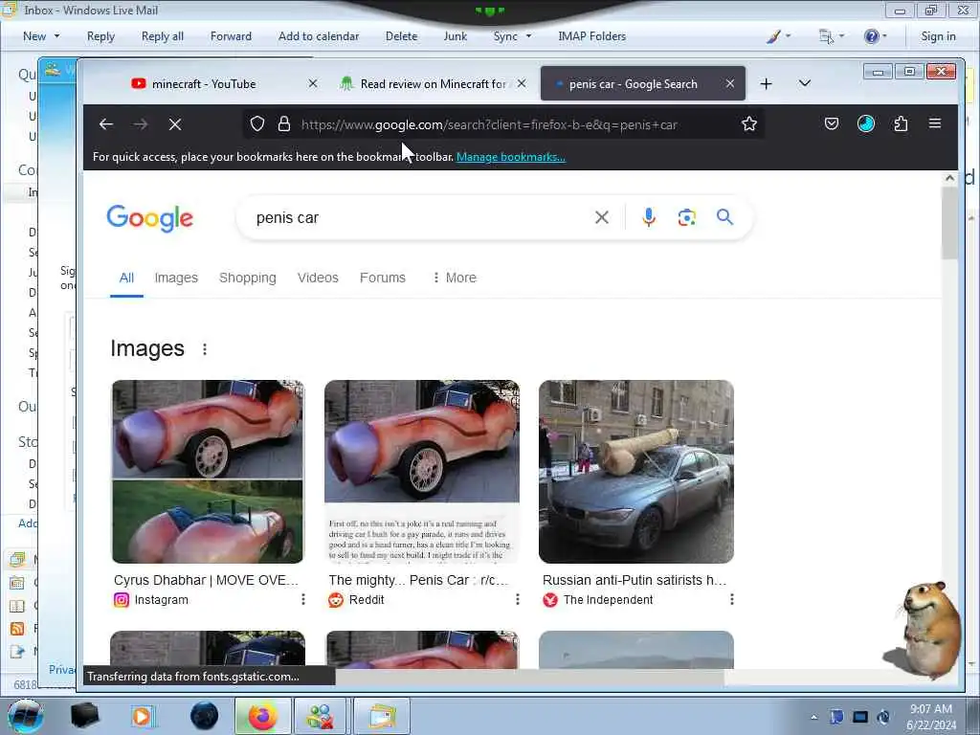Close the Read review on Minecraft tab

[522, 83]
